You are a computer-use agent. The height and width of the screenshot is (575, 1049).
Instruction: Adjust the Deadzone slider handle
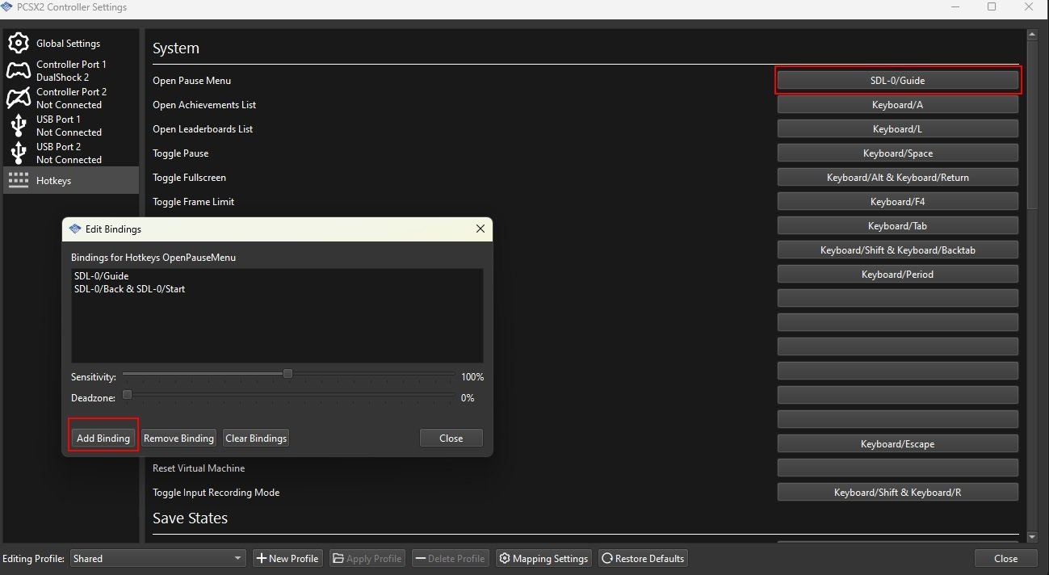127,395
